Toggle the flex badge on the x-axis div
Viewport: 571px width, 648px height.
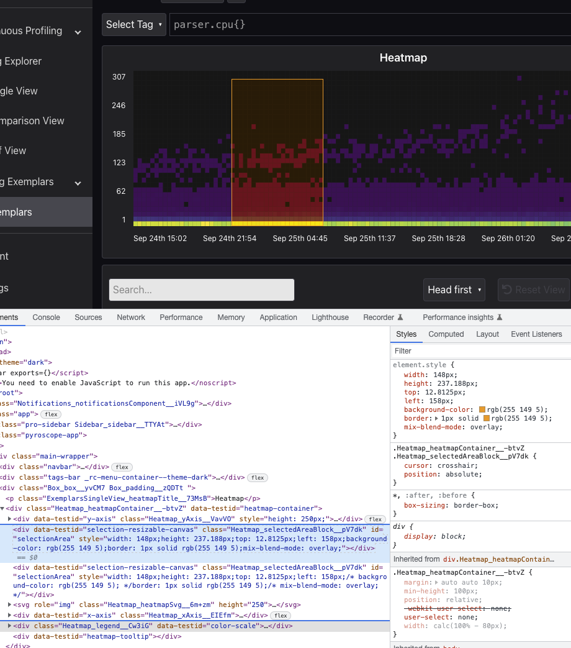click(280, 615)
